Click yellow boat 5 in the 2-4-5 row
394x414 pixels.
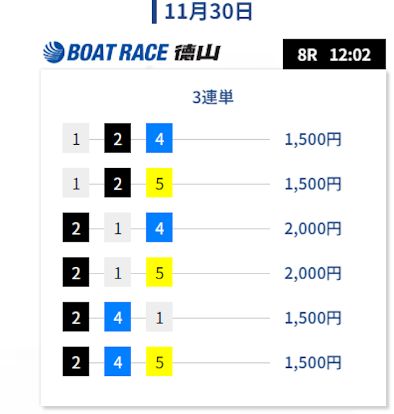tap(159, 361)
